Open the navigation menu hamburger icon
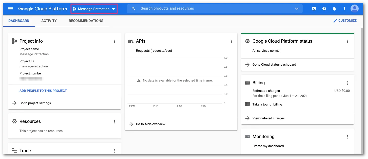368x159 pixels. (x=10, y=8)
